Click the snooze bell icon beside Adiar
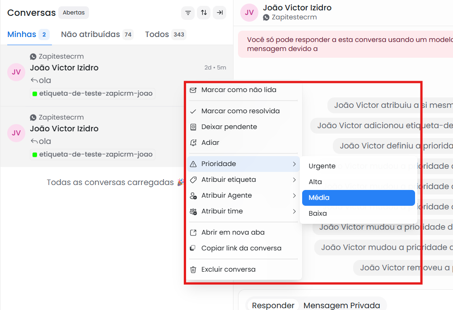 pos(193,143)
